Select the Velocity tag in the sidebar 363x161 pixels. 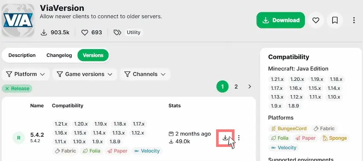(x=284, y=148)
